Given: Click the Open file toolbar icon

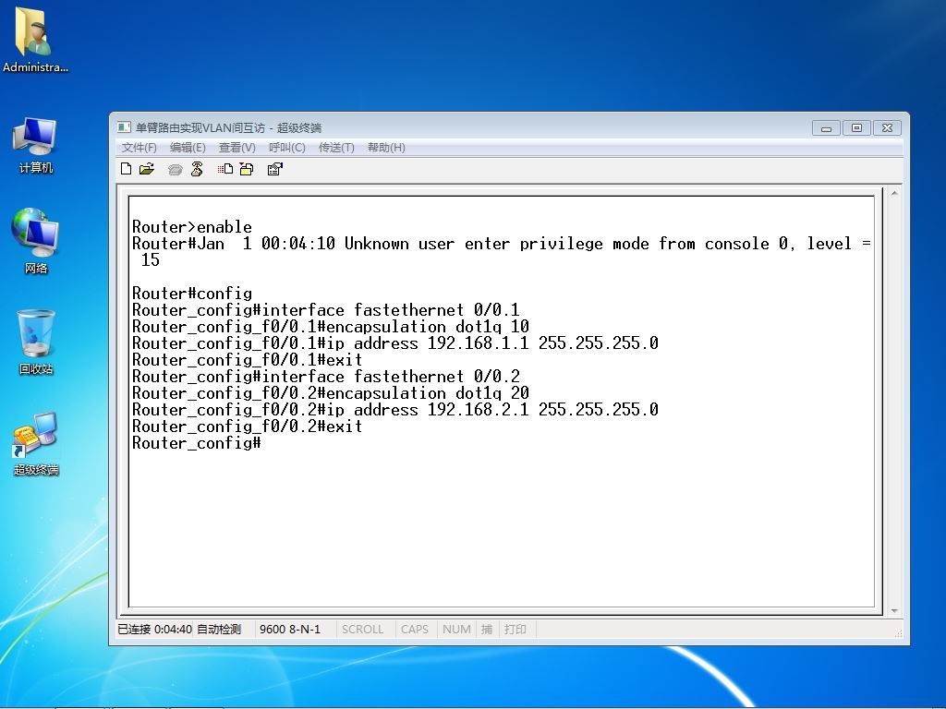Looking at the screenshot, I should 147,169.
